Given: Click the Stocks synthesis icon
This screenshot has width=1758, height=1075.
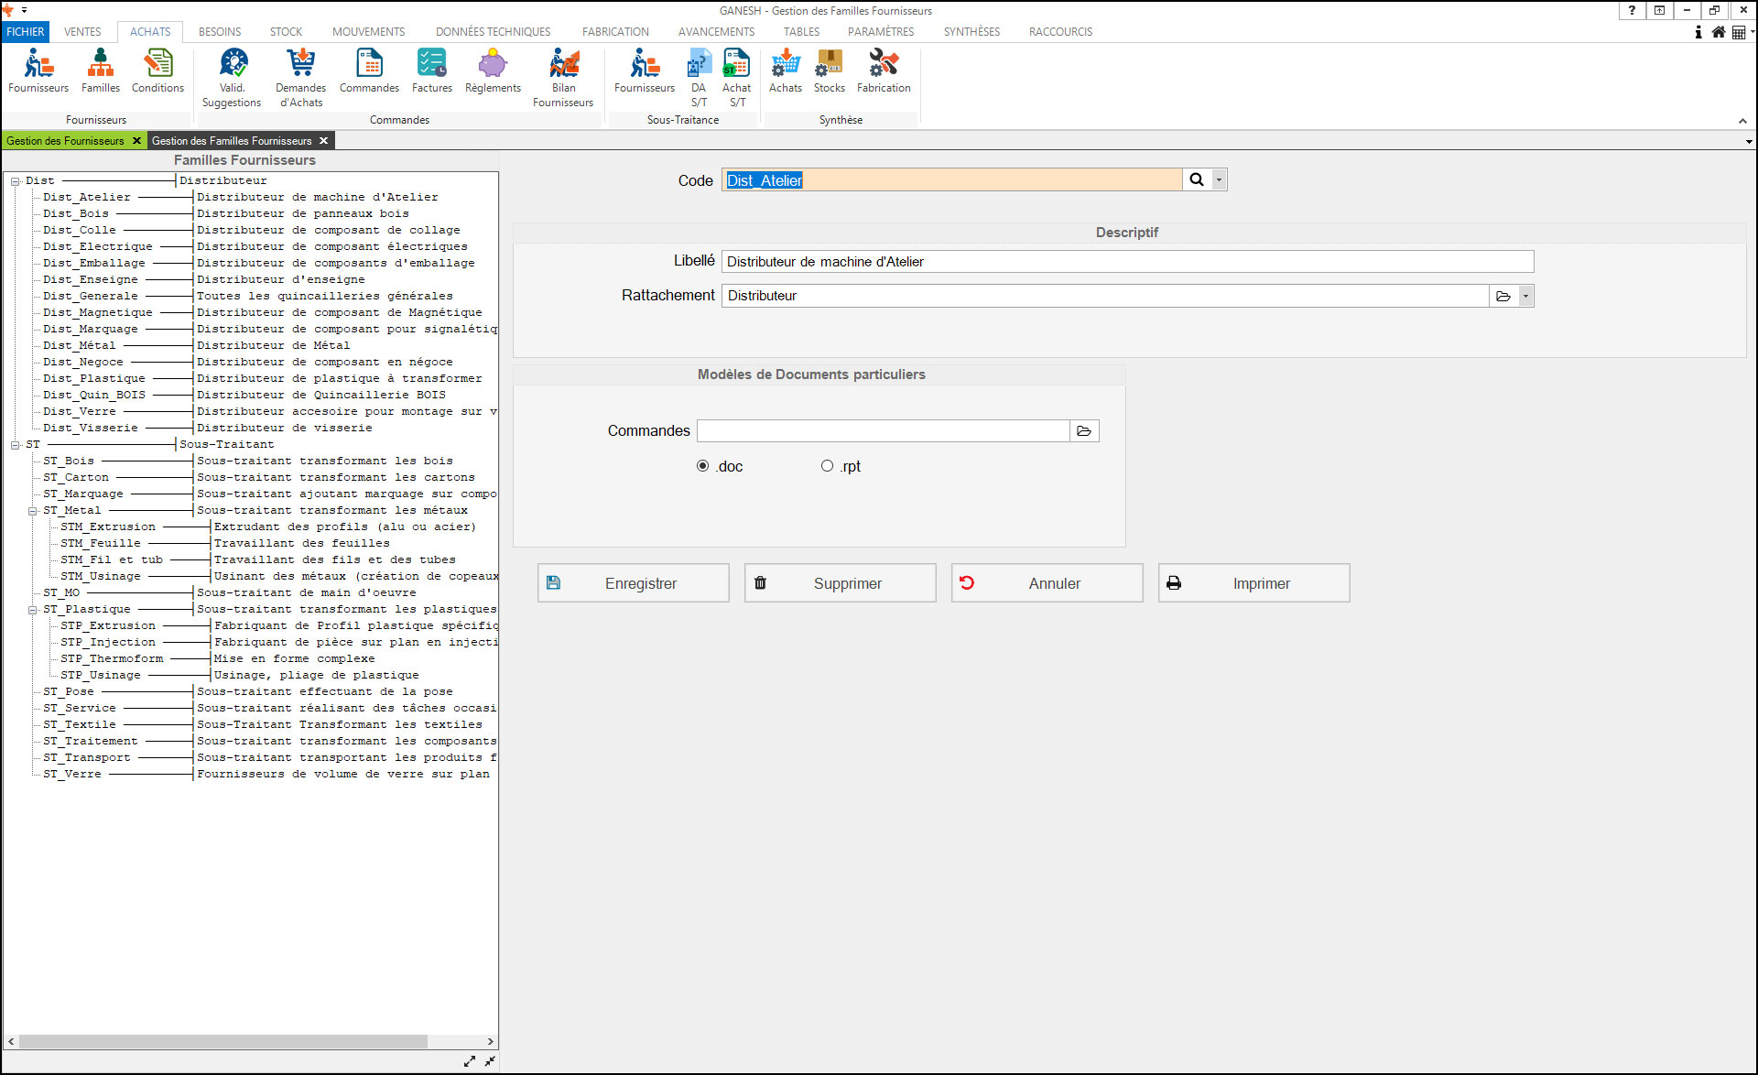Looking at the screenshot, I should pyautogui.click(x=829, y=71).
